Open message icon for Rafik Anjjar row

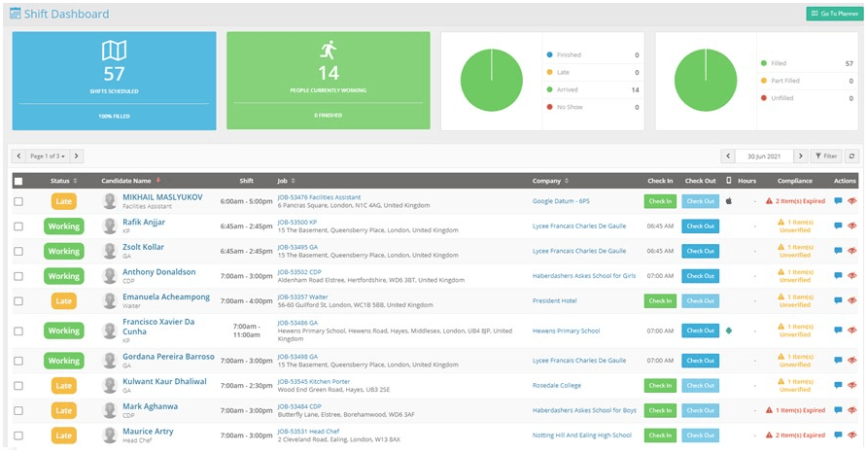tap(838, 226)
